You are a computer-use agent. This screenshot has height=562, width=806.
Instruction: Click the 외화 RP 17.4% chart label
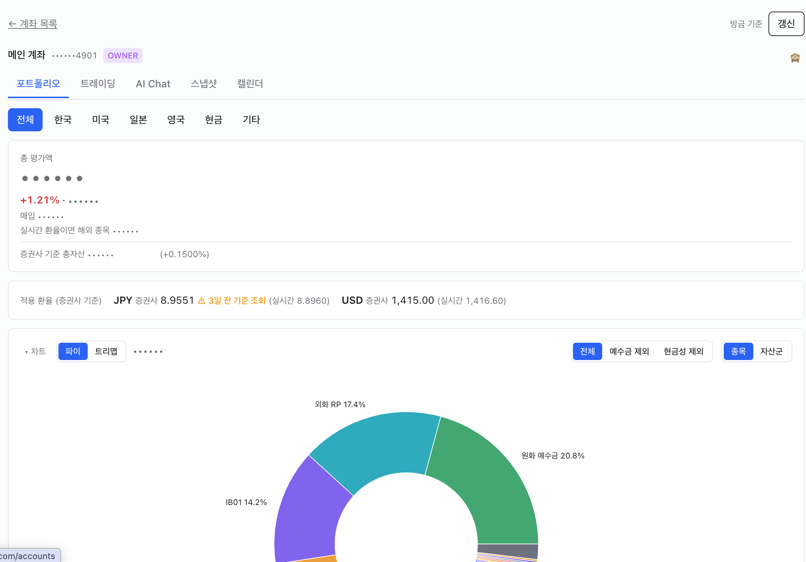click(340, 404)
